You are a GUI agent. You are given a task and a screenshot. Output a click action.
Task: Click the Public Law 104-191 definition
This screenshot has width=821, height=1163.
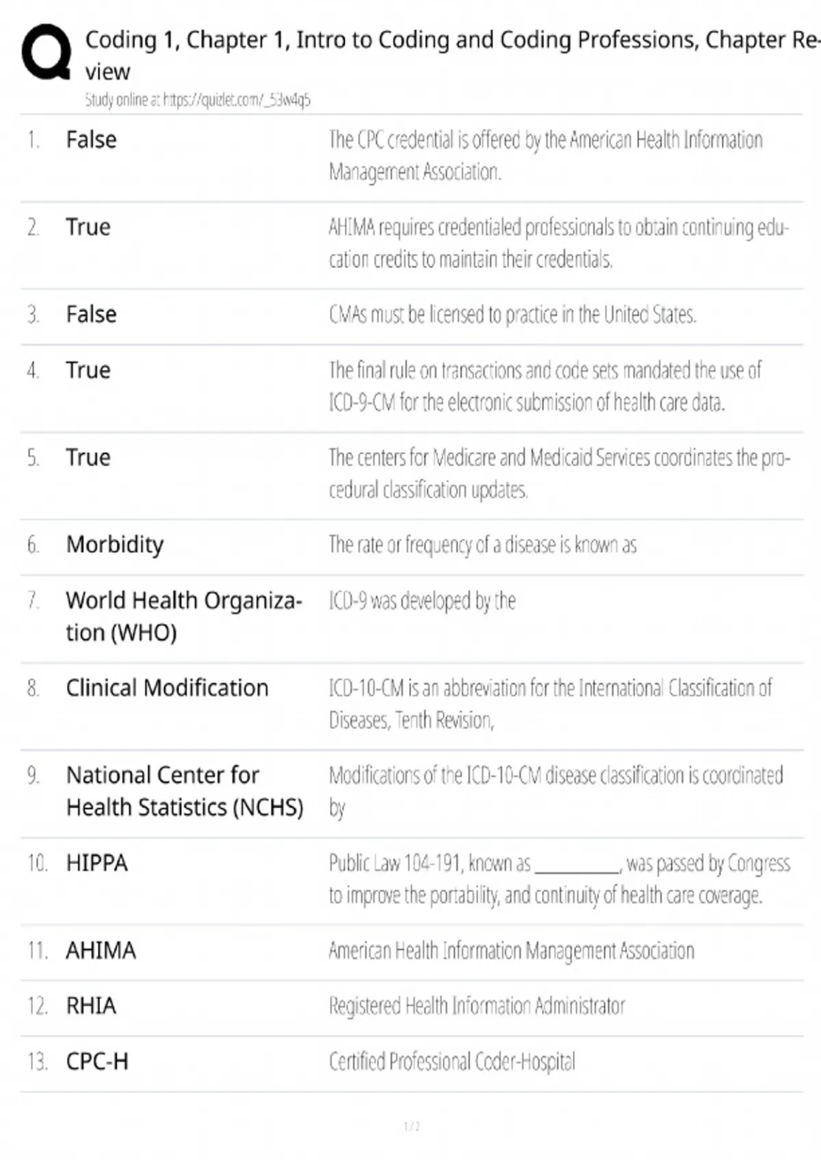[x=558, y=879]
